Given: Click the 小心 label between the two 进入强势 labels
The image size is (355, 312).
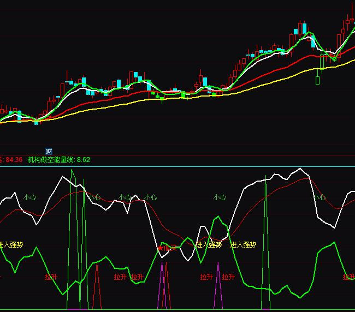Looking at the screenshot, I should pos(220,197).
